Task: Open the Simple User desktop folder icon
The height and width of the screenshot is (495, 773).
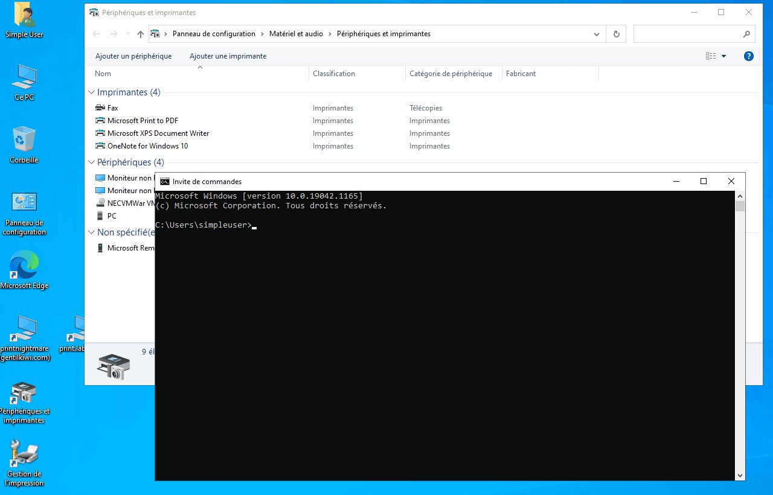Action: pos(24,21)
